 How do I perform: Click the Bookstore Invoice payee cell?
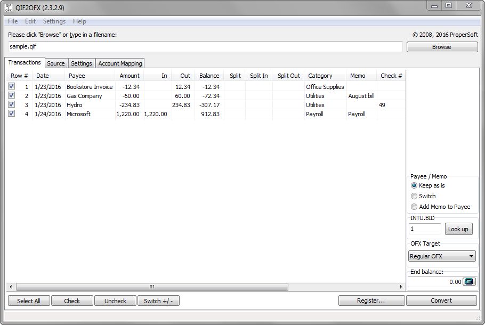(x=90, y=87)
